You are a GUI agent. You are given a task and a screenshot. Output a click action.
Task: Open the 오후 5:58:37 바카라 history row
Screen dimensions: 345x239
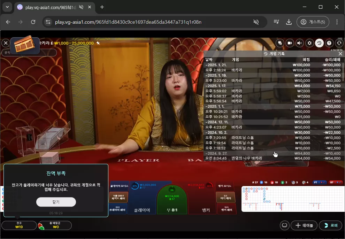pos(273,96)
